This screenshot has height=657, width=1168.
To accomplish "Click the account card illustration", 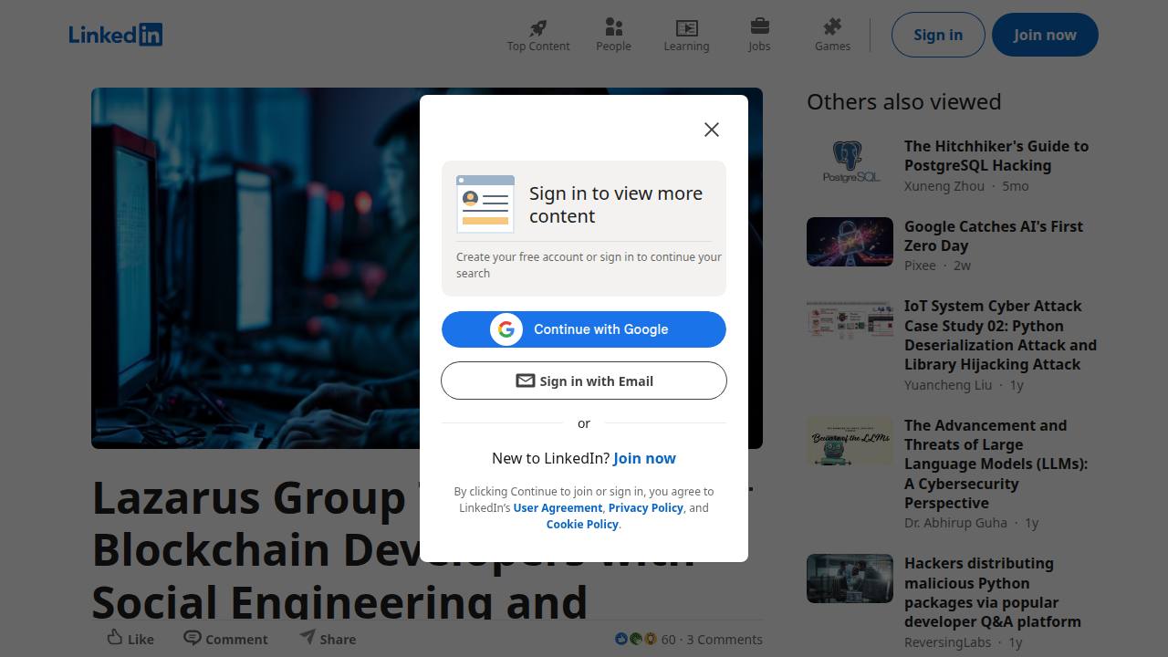I will [x=485, y=204].
